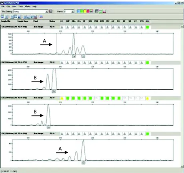
Task: Click the OVL column header
Action: (x=142, y=21)
